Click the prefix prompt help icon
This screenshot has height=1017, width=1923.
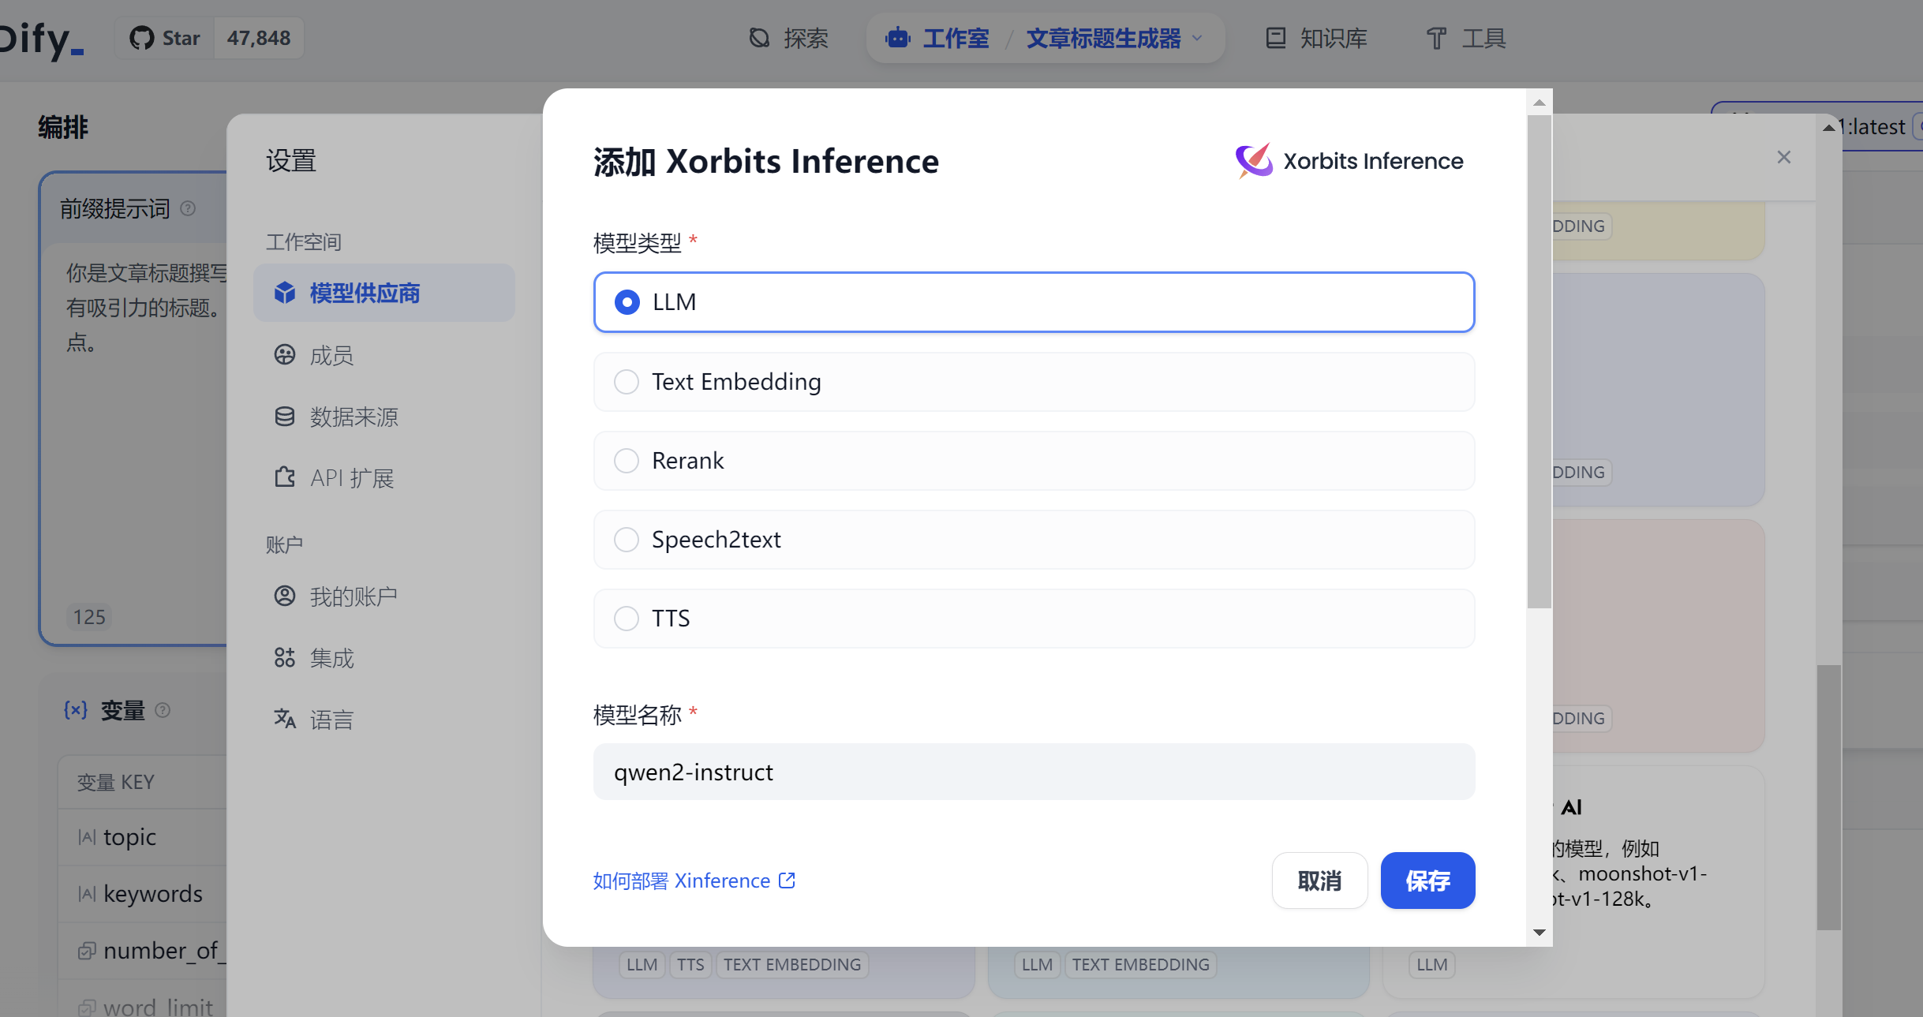[x=188, y=208]
